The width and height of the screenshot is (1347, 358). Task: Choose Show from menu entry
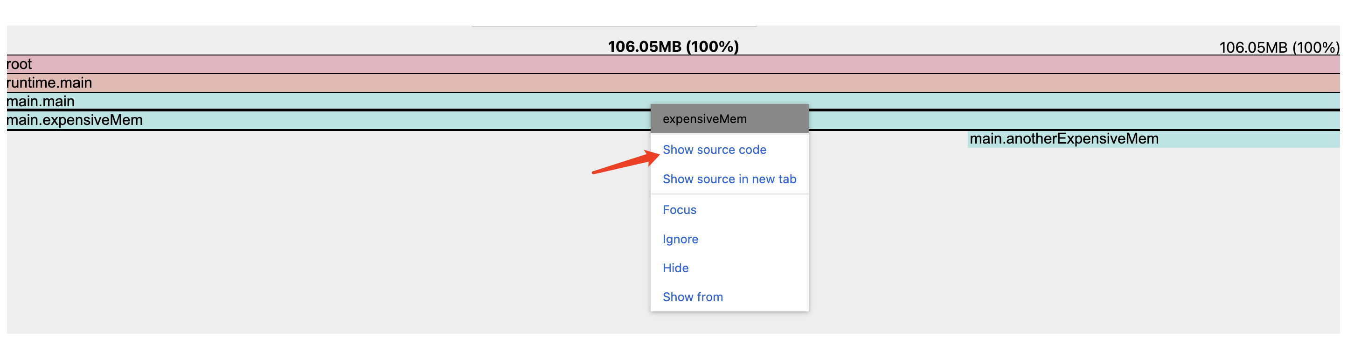(692, 297)
